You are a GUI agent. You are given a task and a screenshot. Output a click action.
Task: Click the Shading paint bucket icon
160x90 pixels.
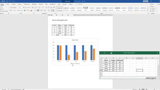coord(49,10)
